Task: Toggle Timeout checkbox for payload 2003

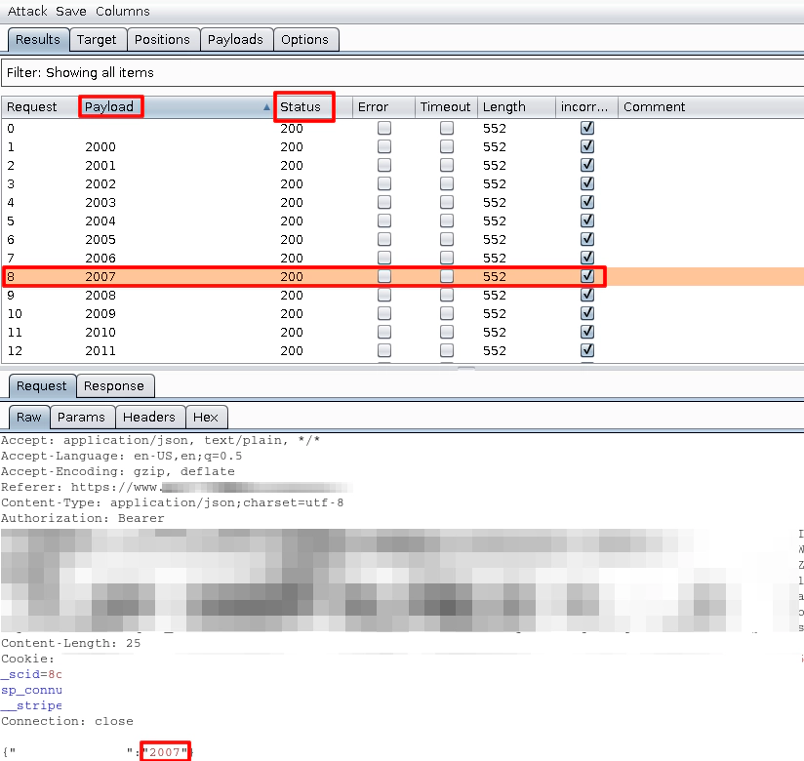Action: pyautogui.click(x=447, y=203)
